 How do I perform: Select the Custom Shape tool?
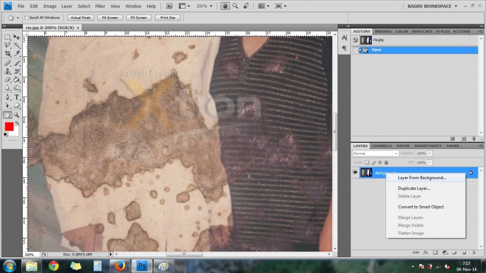[x=17, y=106]
